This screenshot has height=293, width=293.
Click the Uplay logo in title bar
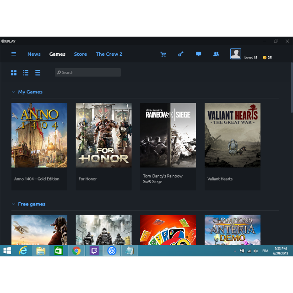(x=8, y=41)
